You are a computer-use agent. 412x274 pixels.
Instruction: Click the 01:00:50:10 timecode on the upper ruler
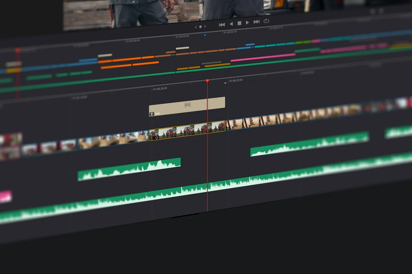click(x=230, y=32)
